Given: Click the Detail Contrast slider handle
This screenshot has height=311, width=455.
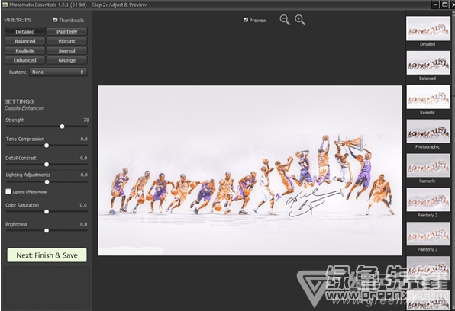Looking at the screenshot, I should pos(47,165).
